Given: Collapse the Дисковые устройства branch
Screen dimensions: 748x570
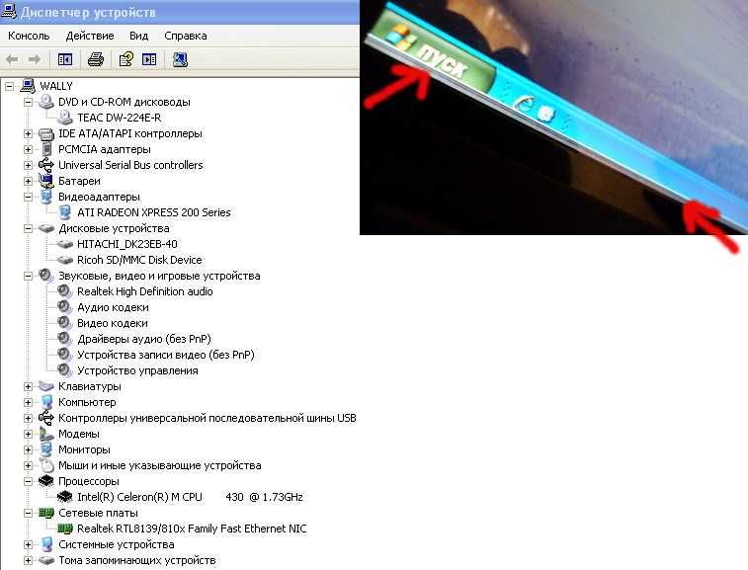Looking at the screenshot, I should point(28,228).
